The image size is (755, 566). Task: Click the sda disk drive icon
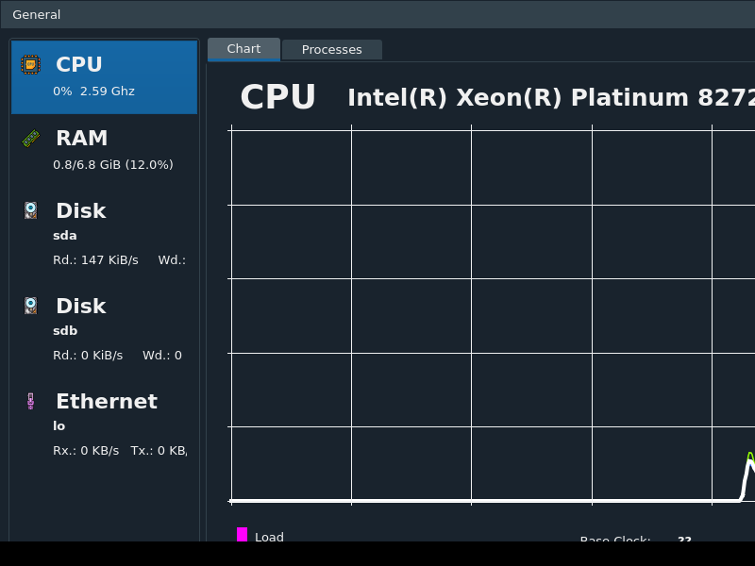31,210
